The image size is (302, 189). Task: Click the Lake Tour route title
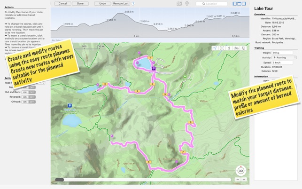[x=263, y=8]
